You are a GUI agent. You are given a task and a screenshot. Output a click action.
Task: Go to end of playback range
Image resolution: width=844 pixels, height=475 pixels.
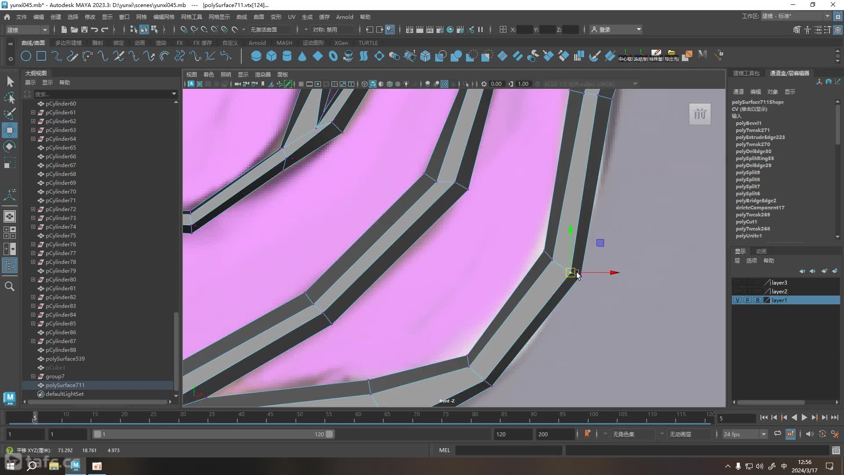(835, 418)
